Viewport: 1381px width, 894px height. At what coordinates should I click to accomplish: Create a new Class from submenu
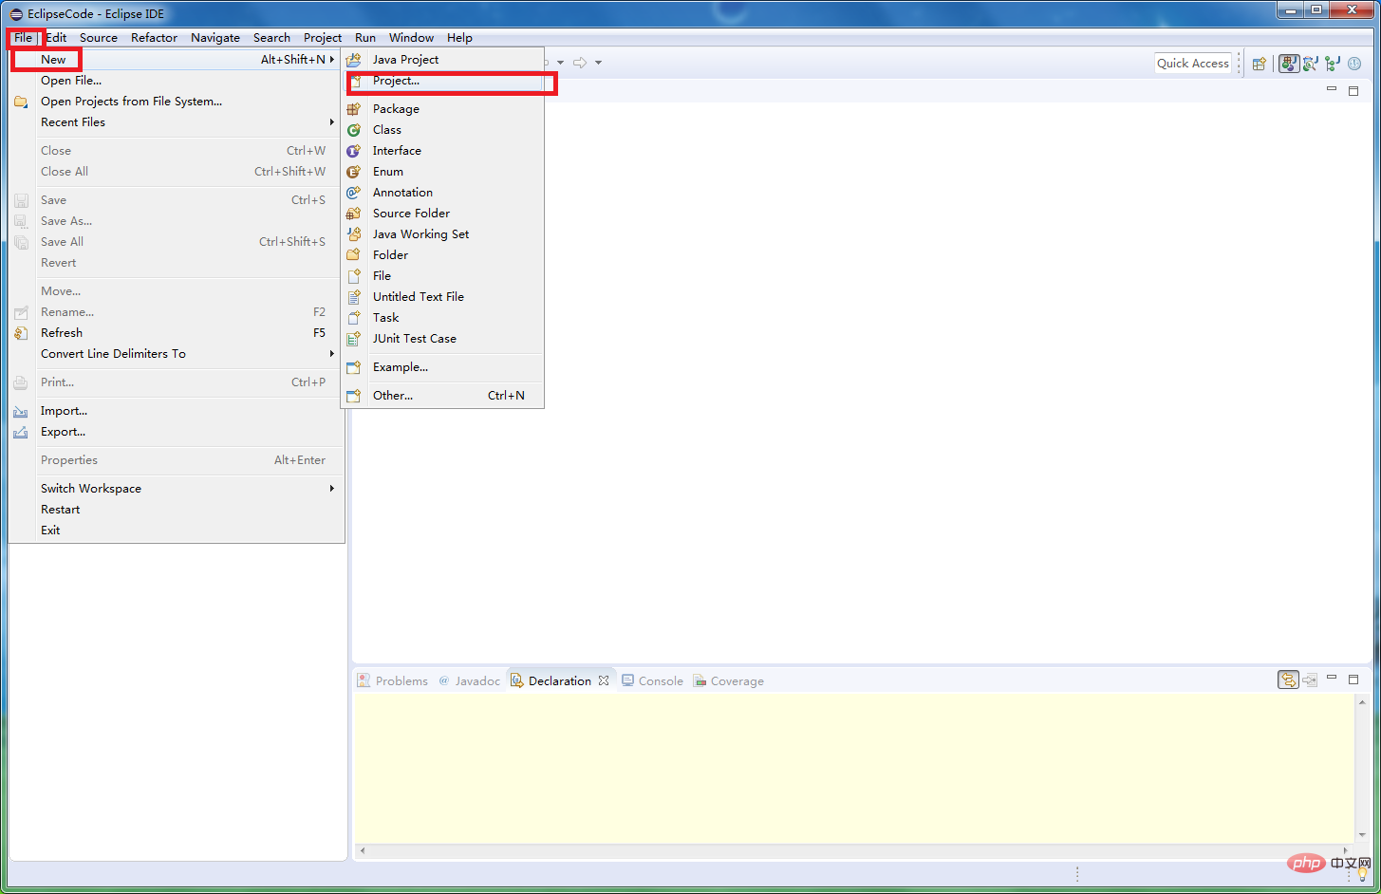tap(442, 129)
